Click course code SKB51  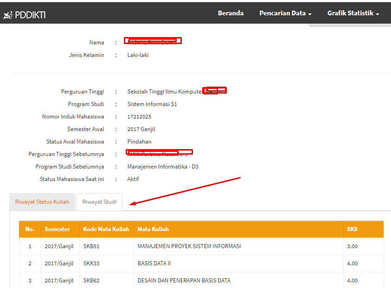[91, 246]
